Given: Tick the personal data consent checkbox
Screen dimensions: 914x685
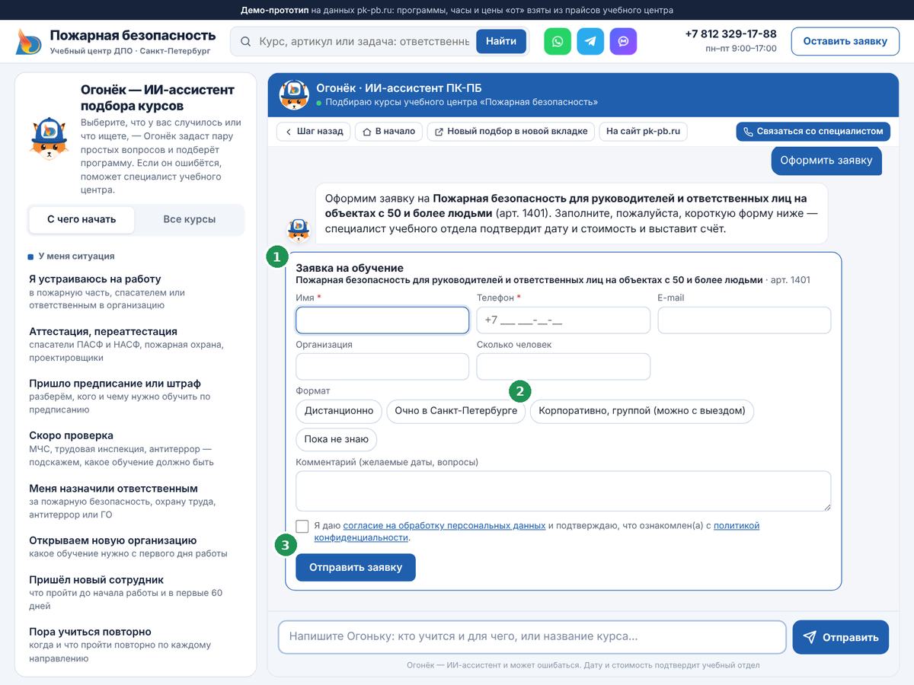Looking at the screenshot, I should click(x=302, y=526).
